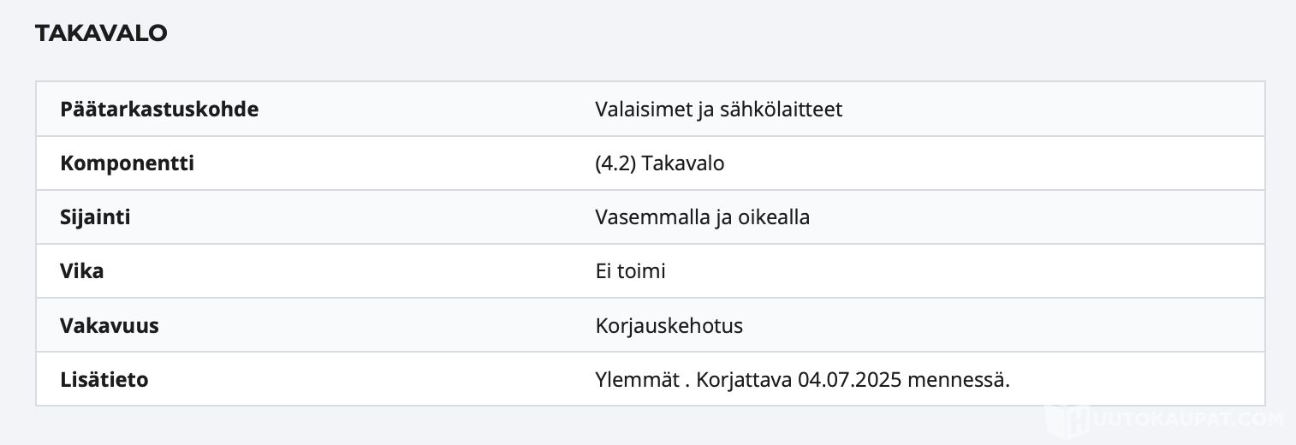Click the date 04.07.2025
The height and width of the screenshot is (445, 1296).
tap(849, 380)
